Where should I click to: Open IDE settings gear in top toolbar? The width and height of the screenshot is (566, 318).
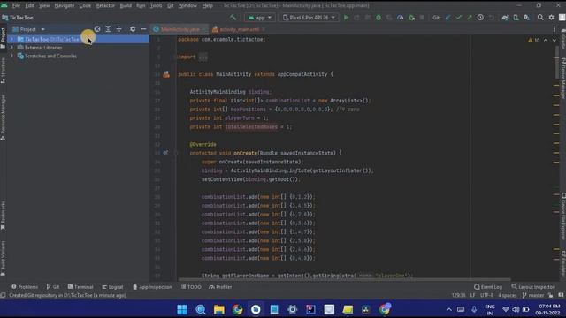click(x=551, y=18)
